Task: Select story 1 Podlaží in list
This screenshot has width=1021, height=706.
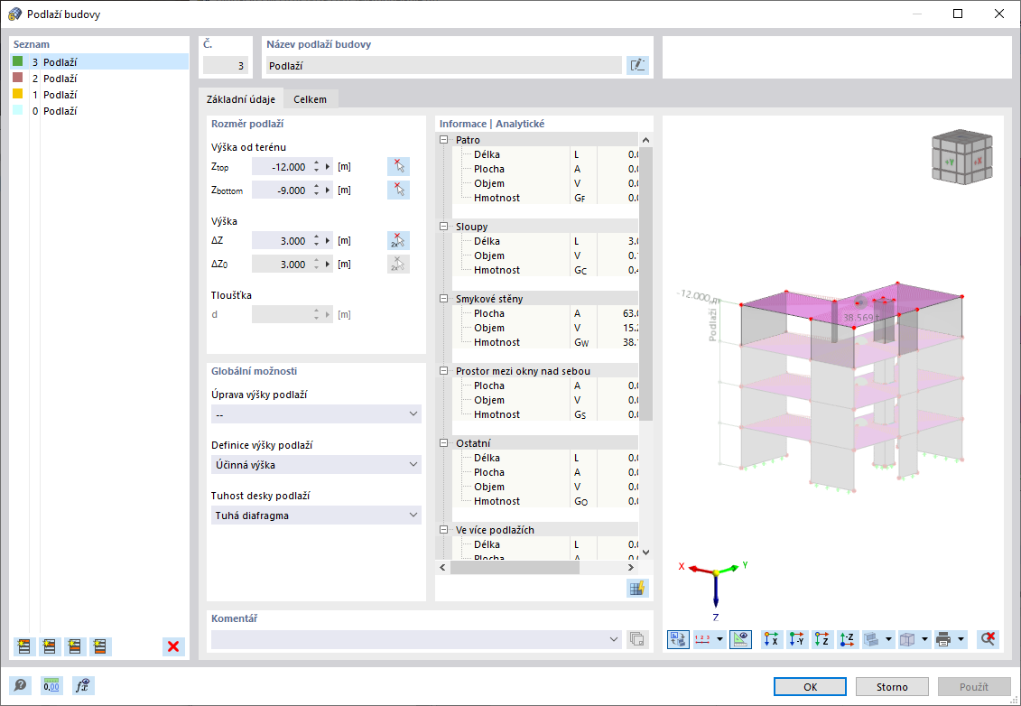Action: click(x=99, y=95)
